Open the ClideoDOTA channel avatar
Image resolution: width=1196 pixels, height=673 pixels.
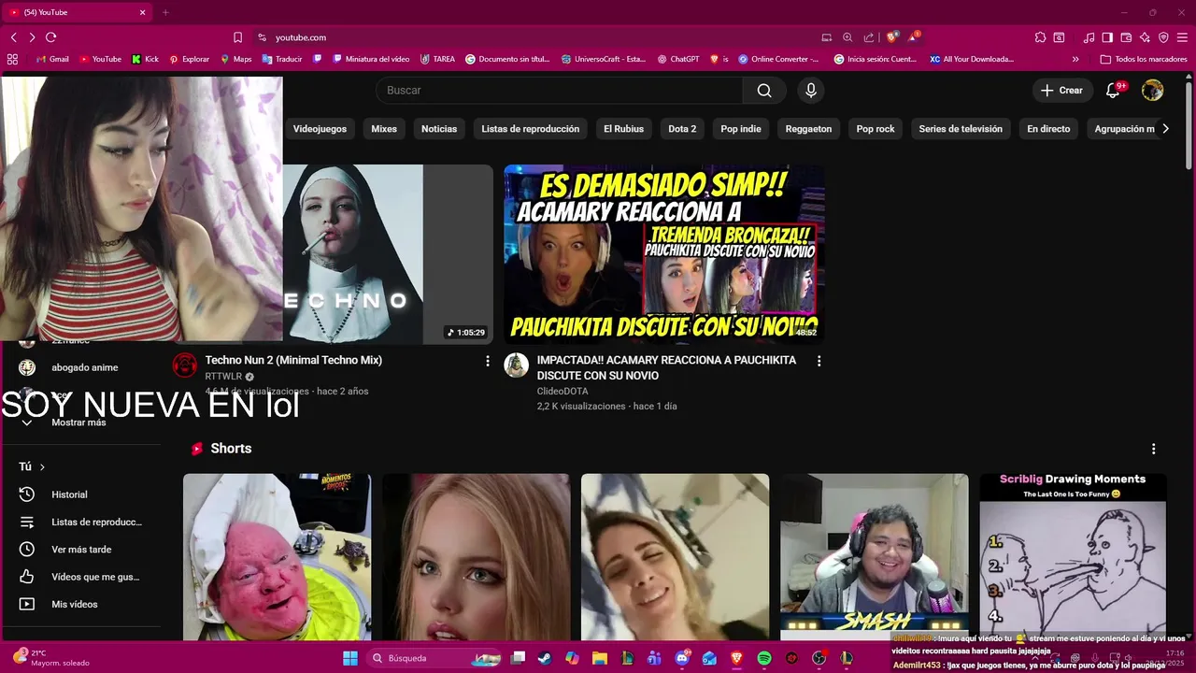tap(517, 365)
